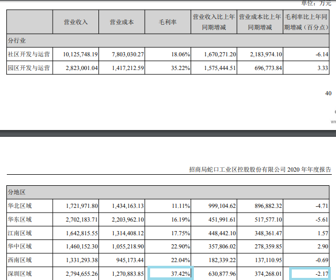Click the value 374,268.01
This screenshot has height=280, width=336.
pos(268,274)
